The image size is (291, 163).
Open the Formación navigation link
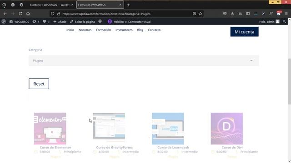[x=104, y=30]
